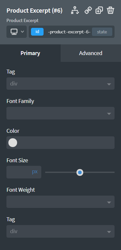The image size is (121, 250).
Task: Open the Font Weight dropdown
Action: (x=60, y=202)
